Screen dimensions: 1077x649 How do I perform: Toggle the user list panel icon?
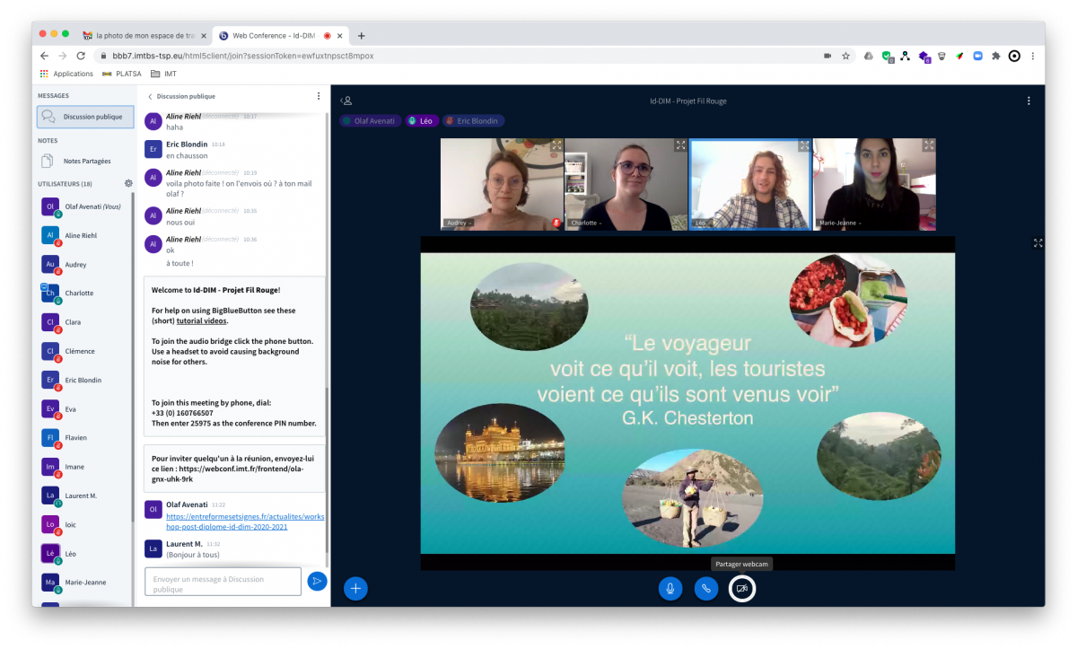[x=346, y=101]
